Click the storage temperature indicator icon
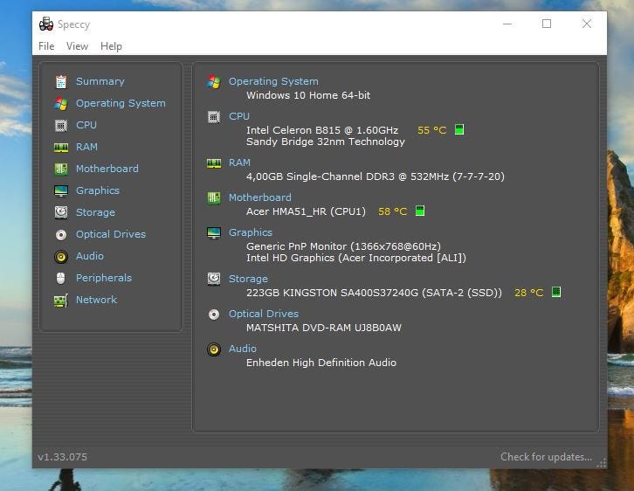634x491 pixels. pyautogui.click(x=556, y=293)
